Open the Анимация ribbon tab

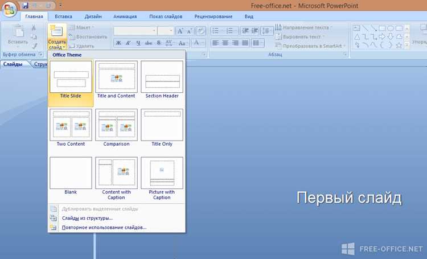pyautogui.click(x=125, y=17)
